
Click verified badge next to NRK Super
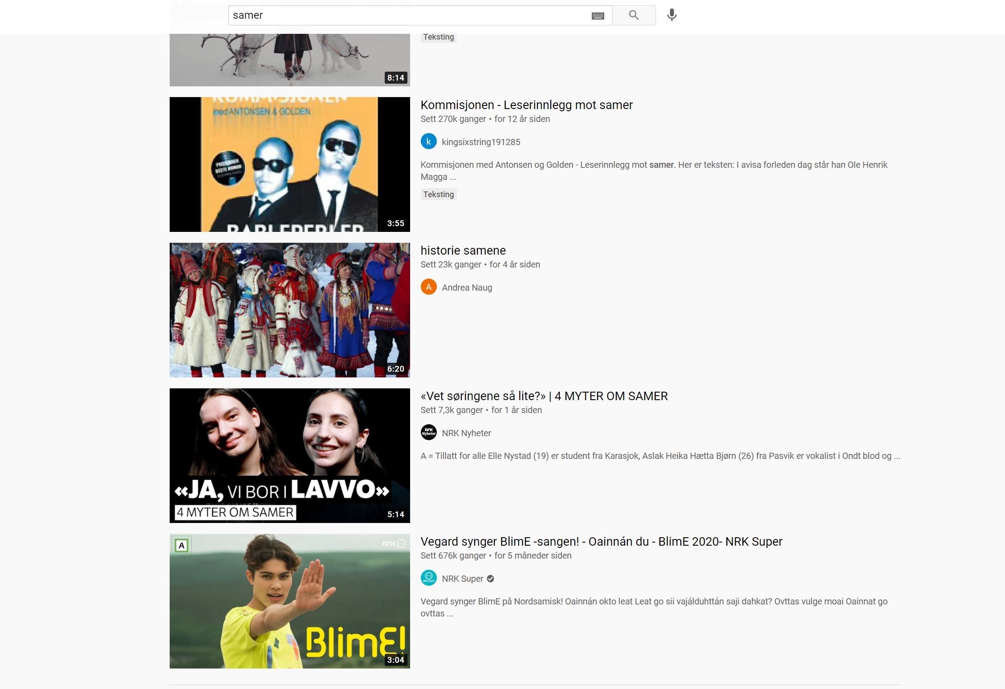pos(490,579)
